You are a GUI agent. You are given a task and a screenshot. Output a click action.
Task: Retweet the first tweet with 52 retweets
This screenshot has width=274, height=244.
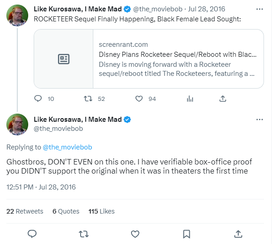pos(89,99)
